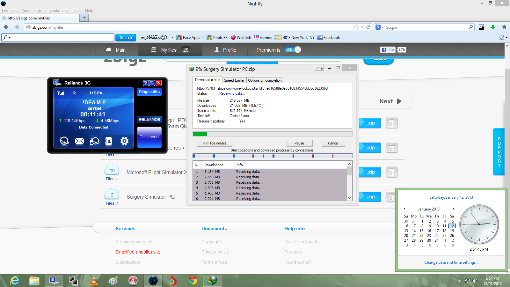Click the Next page button
The height and width of the screenshot is (287, 510).
(390, 101)
